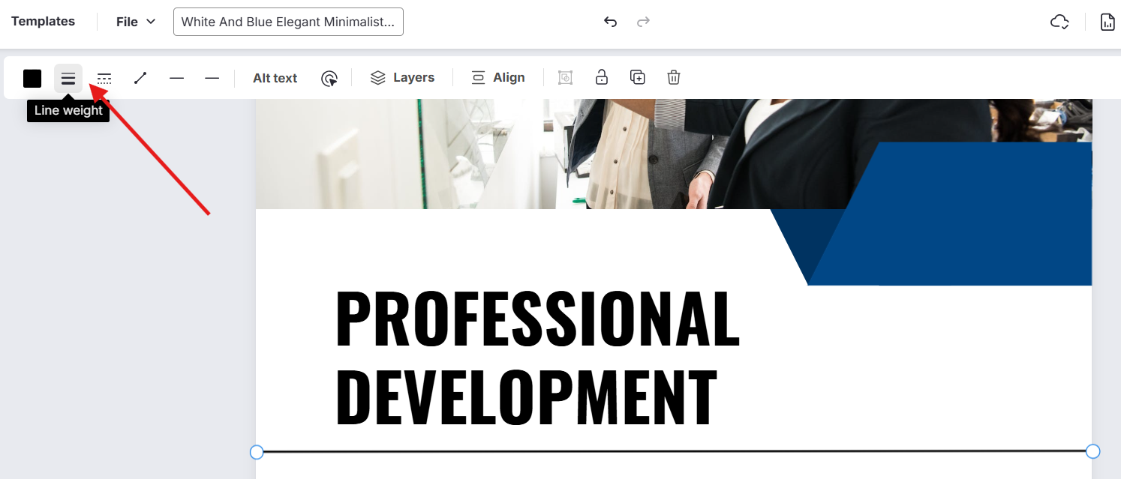Select the line type icon
The height and width of the screenshot is (479, 1121).
coord(140,78)
